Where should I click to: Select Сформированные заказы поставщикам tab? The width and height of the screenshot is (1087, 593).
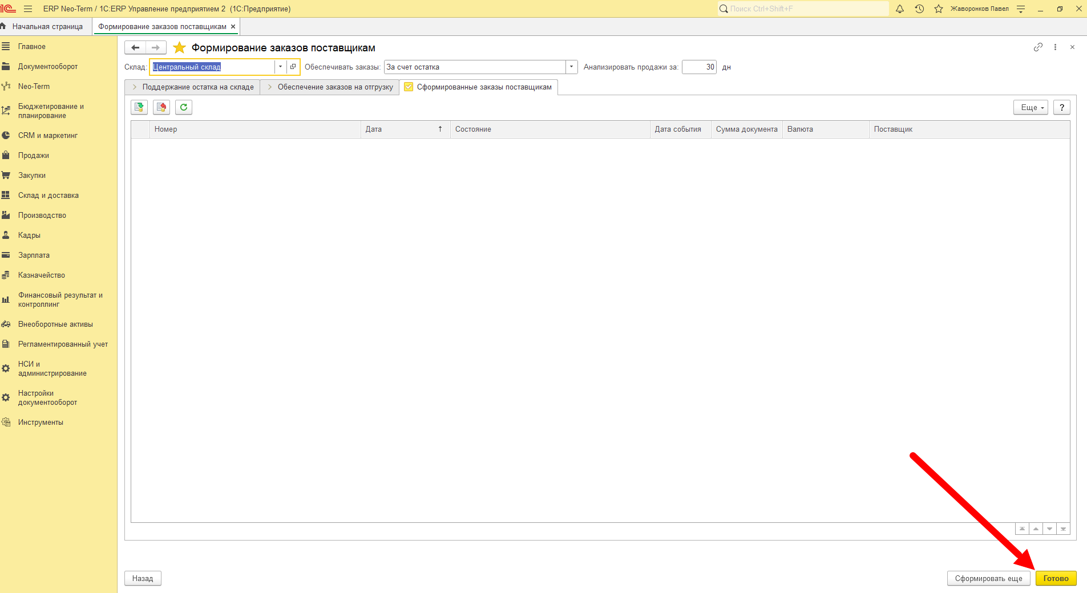click(x=478, y=87)
